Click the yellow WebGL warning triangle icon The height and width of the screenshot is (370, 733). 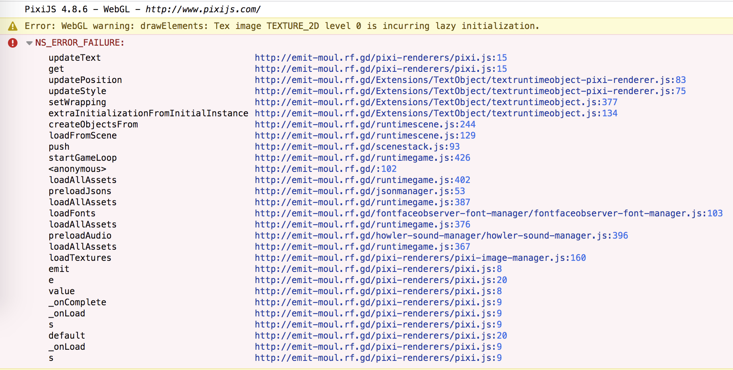[x=12, y=26]
